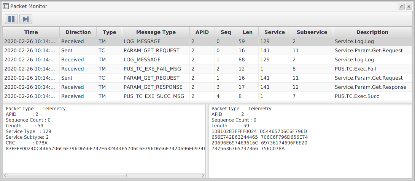The height and width of the screenshot is (181, 415).
Task: Select the PUS_TC_EXE_SUCC_MSG row
Action: pos(207,96)
